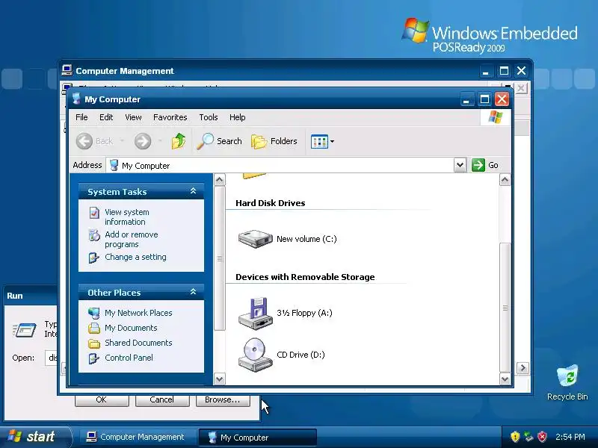598x448 pixels.
Task: Click the yellow security shield tray icon
Action: click(x=515, y=436)
